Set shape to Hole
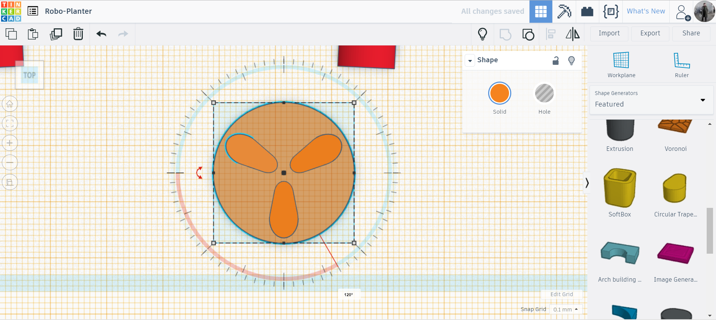The height and width of the screenshot is (320, 716). coord(544,93)
